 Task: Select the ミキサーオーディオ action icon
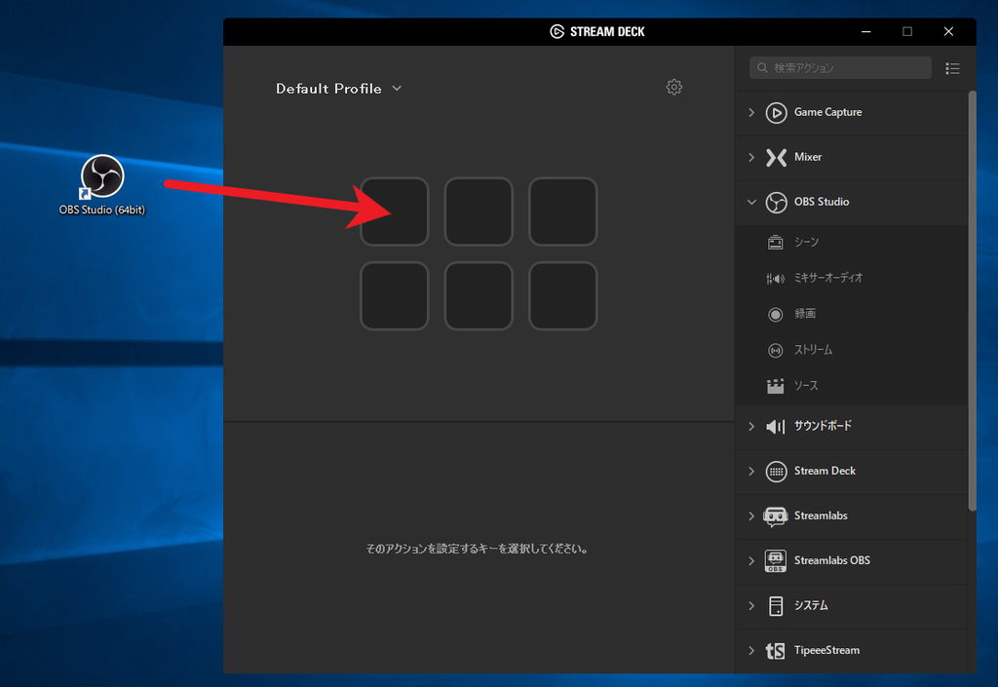coord(775,279)
